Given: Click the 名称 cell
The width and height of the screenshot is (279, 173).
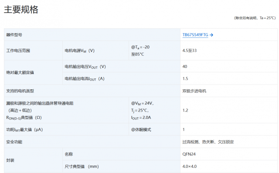Looking at the screenshot, I should 122,154.
